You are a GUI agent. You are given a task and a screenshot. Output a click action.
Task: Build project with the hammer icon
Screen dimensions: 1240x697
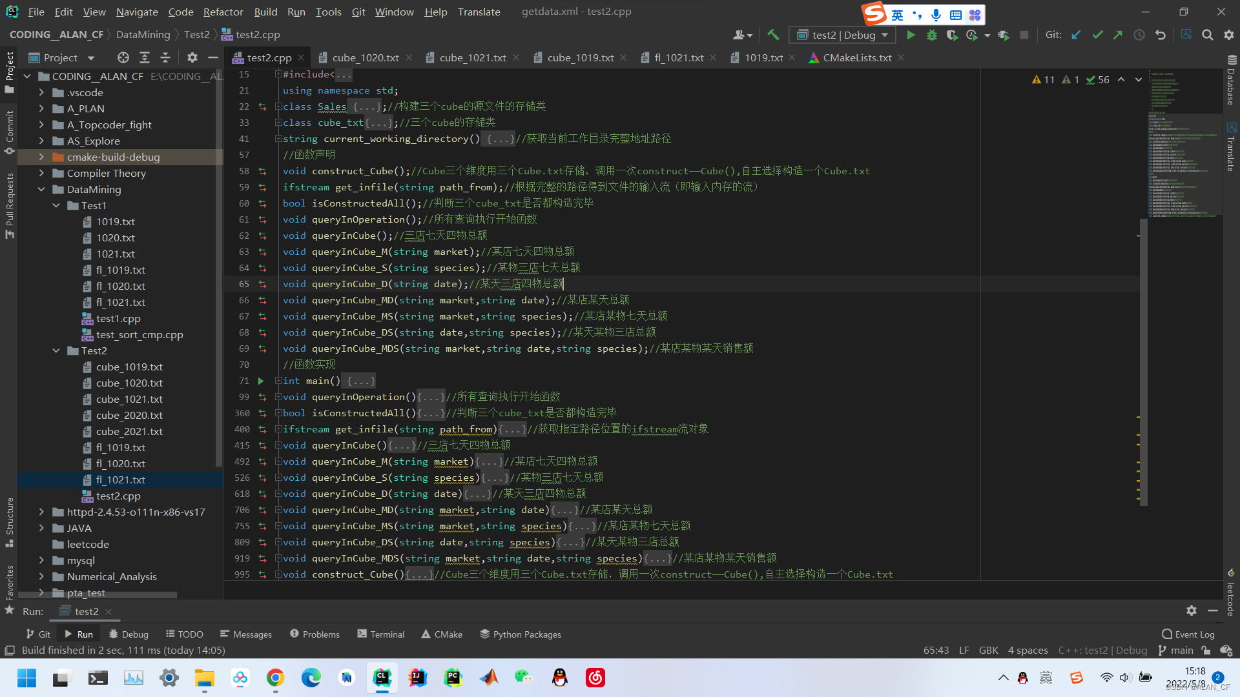773,35
